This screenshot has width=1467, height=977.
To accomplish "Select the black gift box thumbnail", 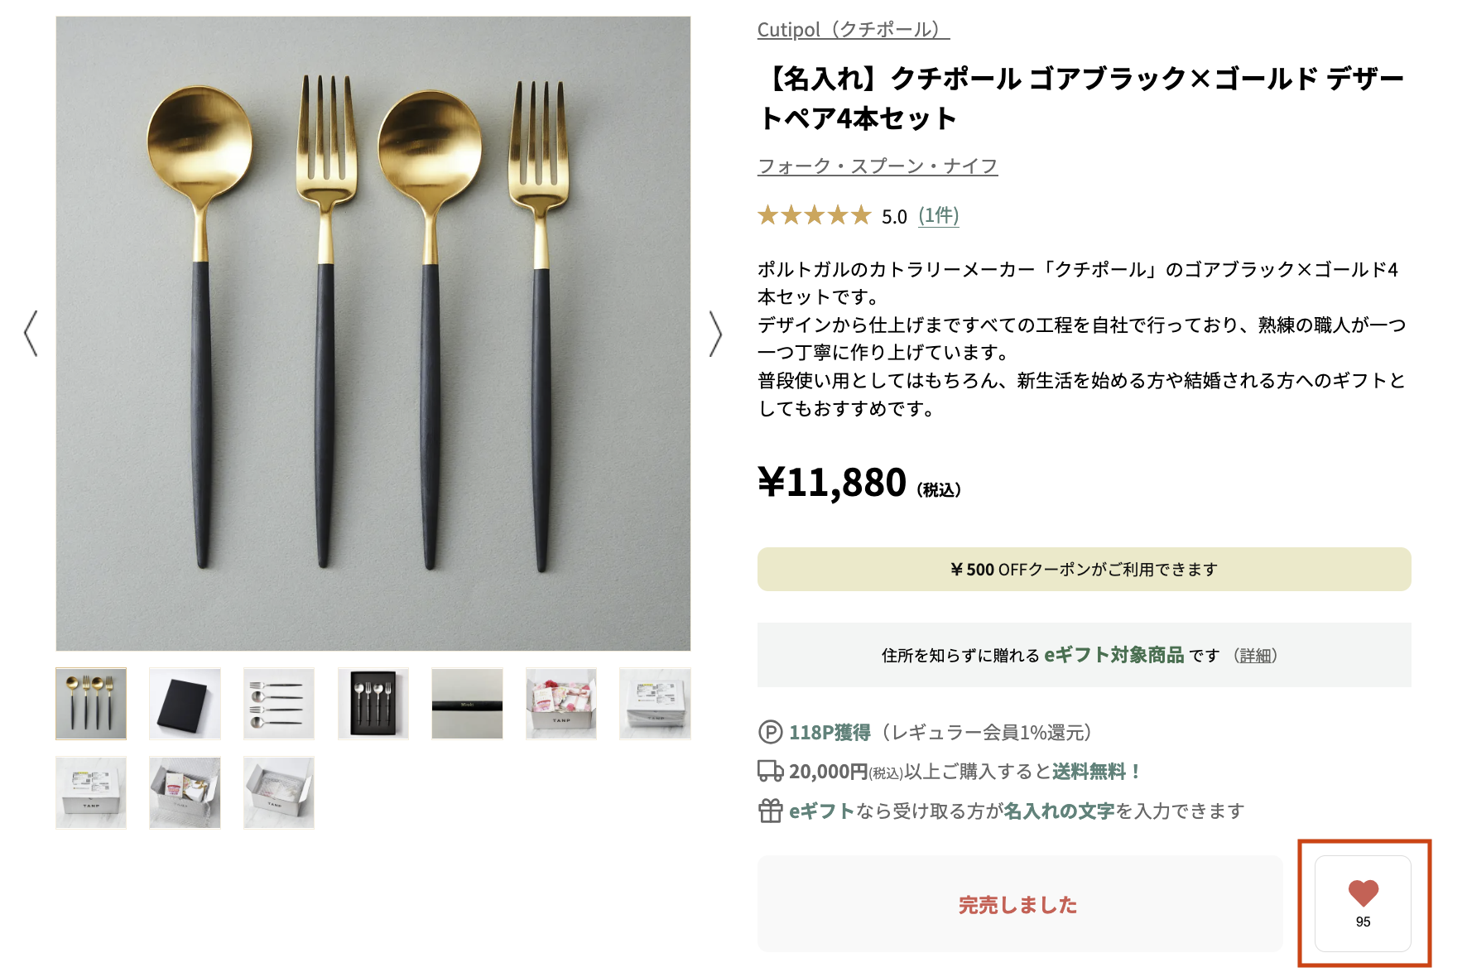I will [185, 704].
